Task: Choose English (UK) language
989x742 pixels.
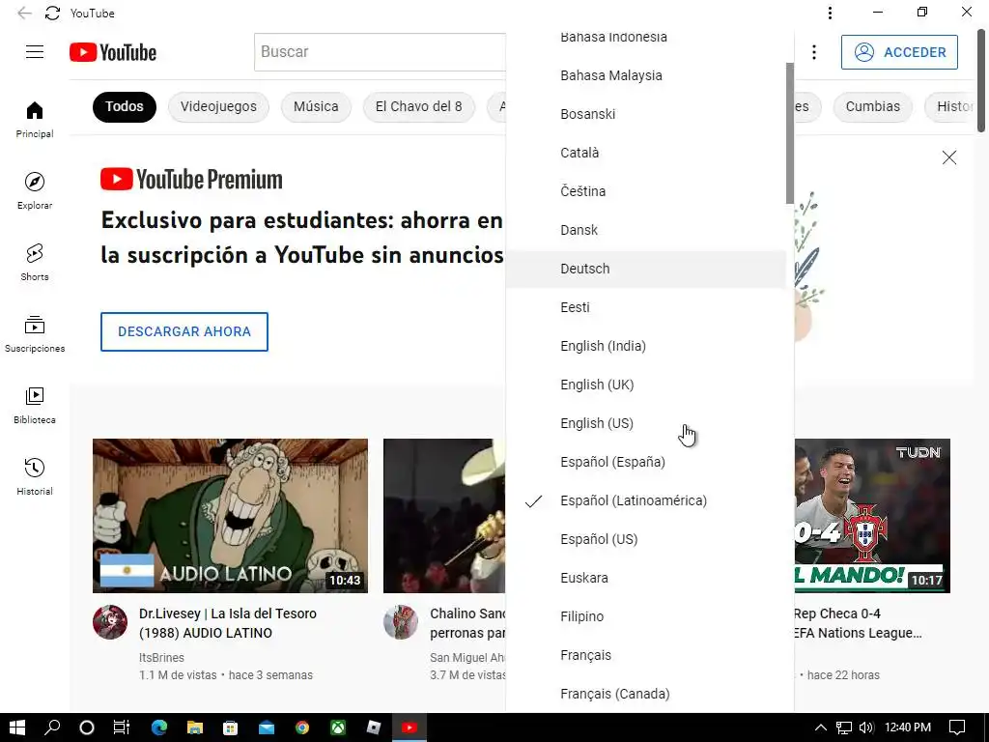Action: (646, 385)
